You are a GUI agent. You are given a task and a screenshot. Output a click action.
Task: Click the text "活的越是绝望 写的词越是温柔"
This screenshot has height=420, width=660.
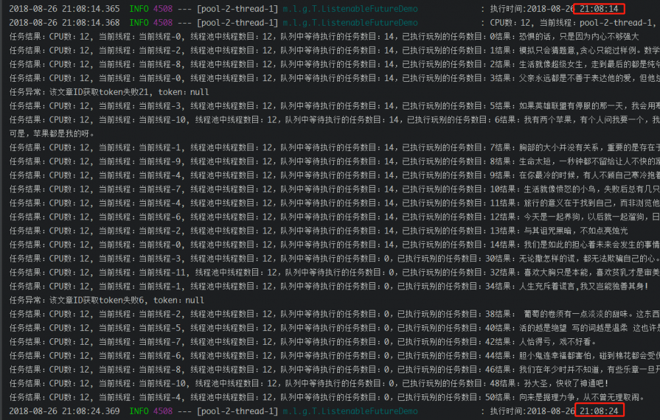[x=574, y=328]
